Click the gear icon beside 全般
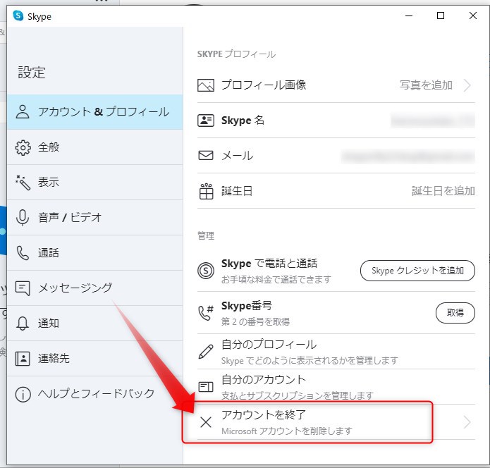Screen dimensions: 490x468 [x=23, y=147]
